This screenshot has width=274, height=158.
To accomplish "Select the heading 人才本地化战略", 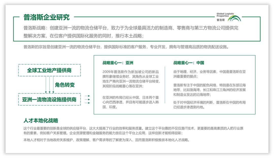I will click(41, 120).
